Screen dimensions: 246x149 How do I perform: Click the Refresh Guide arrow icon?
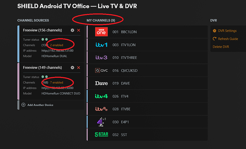215,39
